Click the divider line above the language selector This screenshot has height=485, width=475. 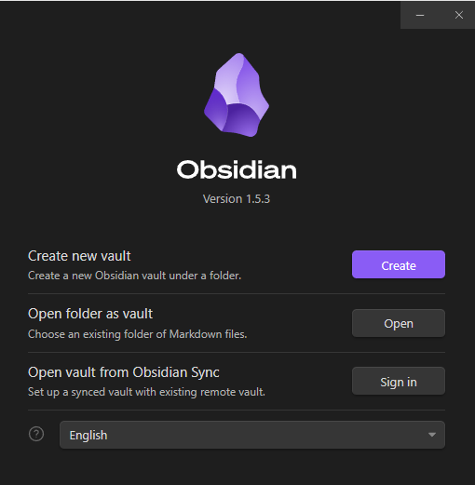pyautogui.click(x=237, y=410)
